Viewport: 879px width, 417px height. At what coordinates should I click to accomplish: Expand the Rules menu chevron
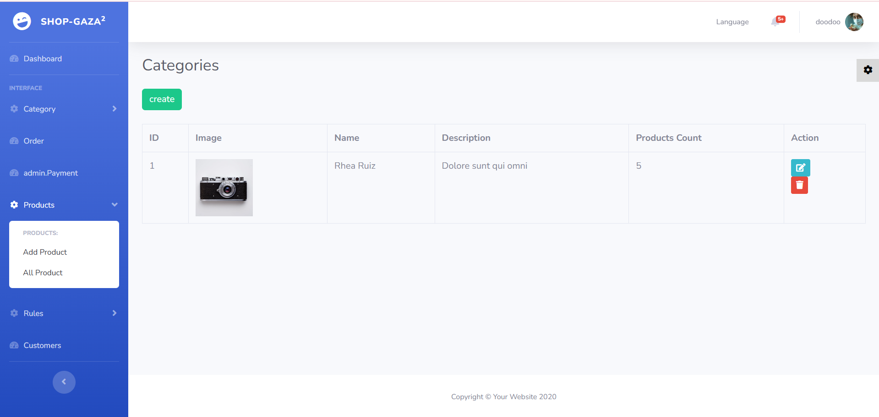tap(115, 313)
